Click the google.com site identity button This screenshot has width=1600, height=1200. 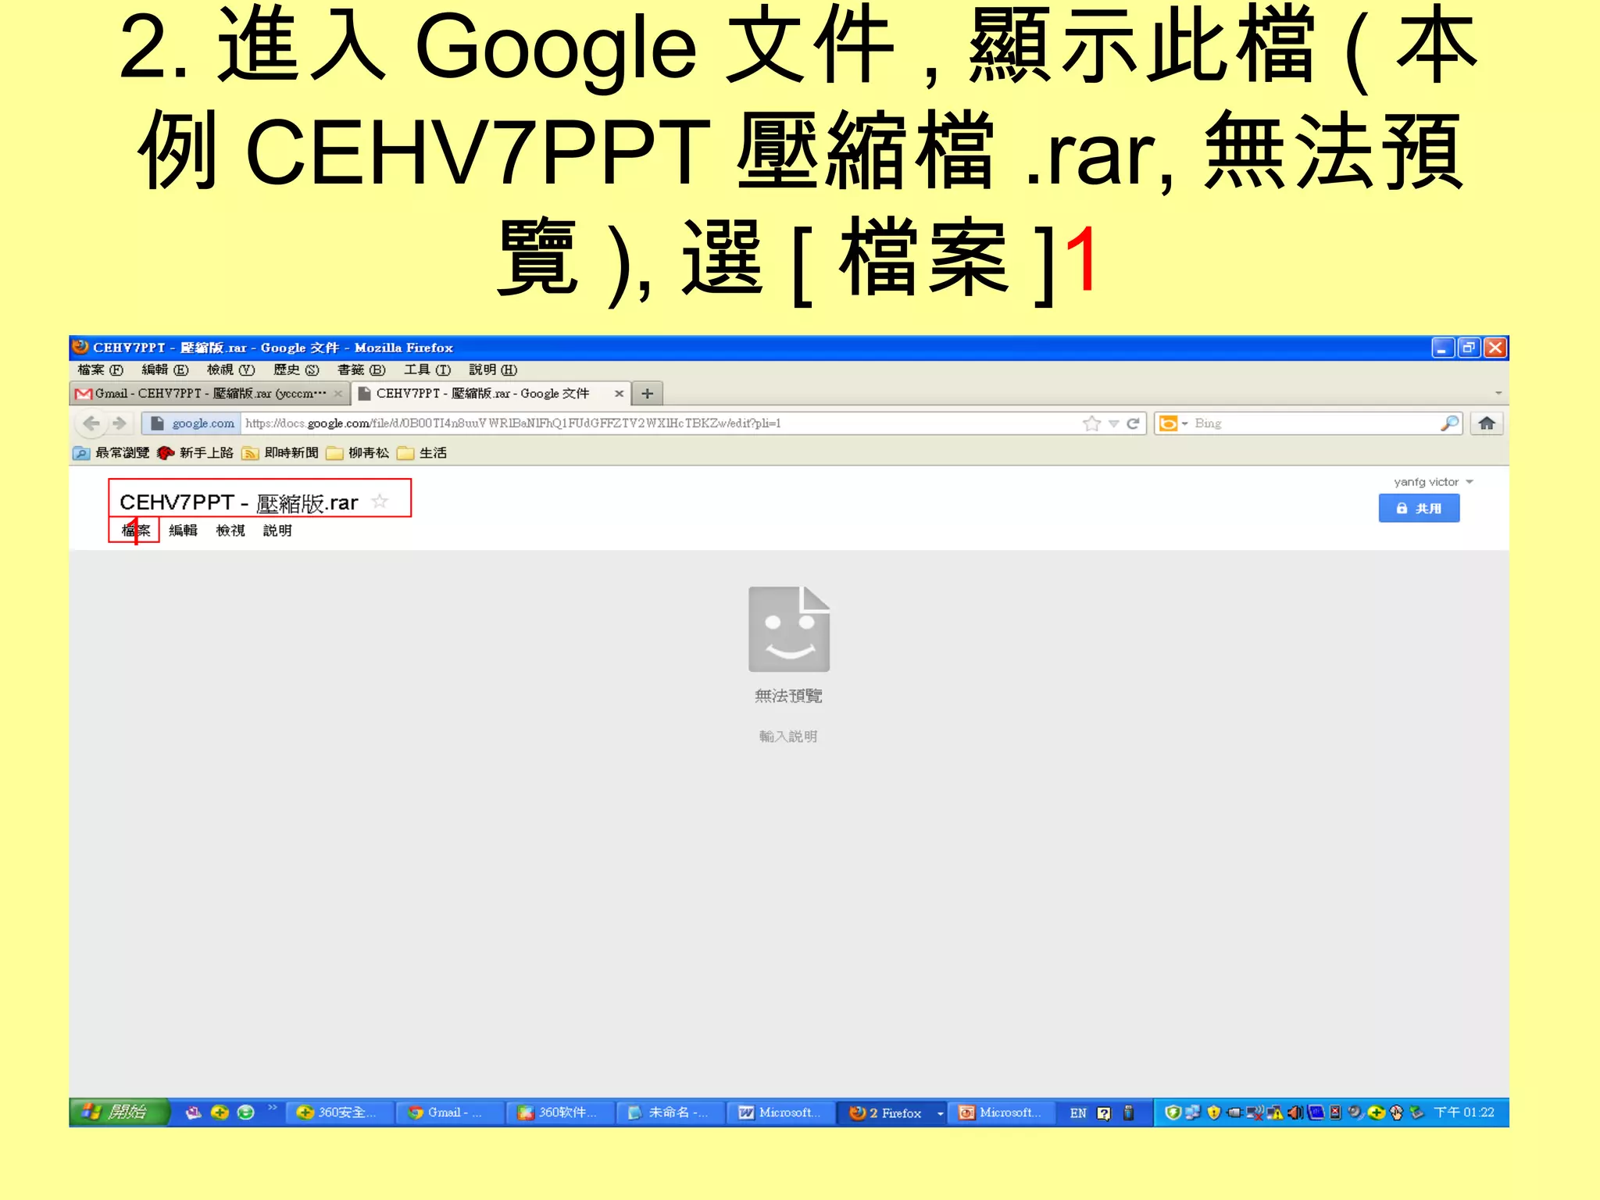[192, 423]
